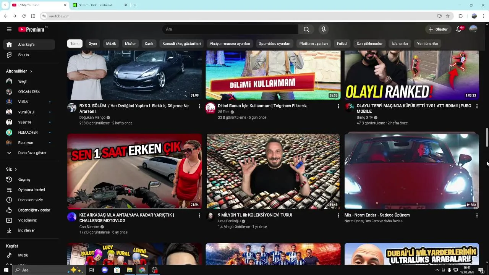Screen dimensions: 489x275
Task: Open the notifications bell
Action: (459, 29)
